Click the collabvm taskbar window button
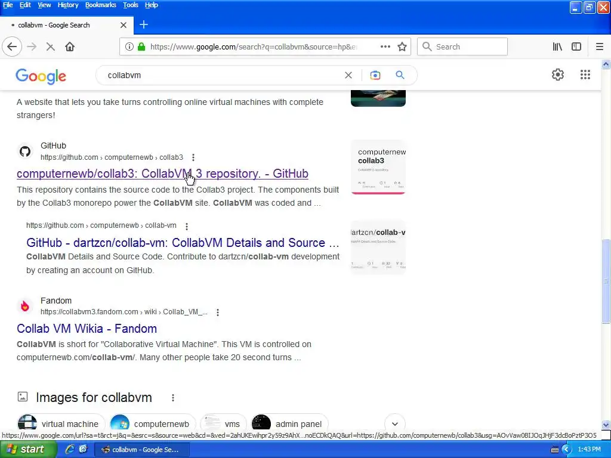 tap(142, 450)
